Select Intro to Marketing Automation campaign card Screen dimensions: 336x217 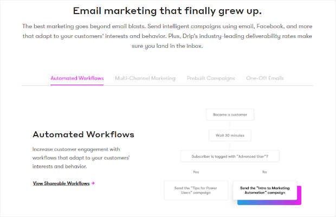point(264,190)
